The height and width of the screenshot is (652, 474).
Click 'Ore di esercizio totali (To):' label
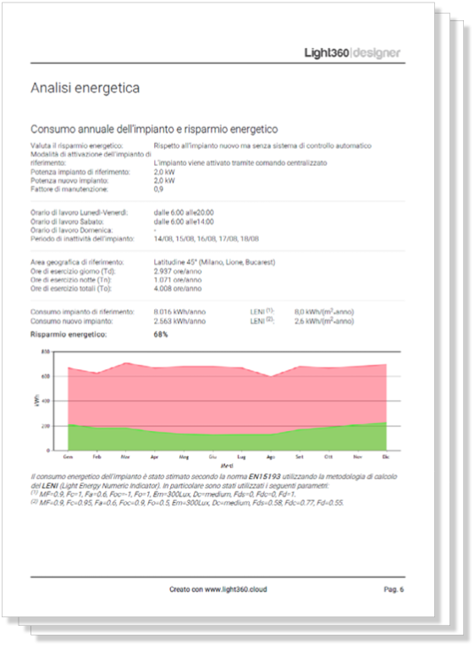71,289
